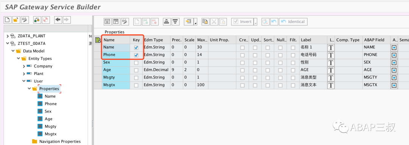Viewport: 409px width, 145px height.
Task: Click the insert row icon with green plus
Action: tap(145, 22)
